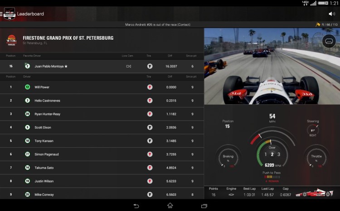Tap Takuma Sato's car number 14 badge
Image resolution: width=340 pixels, height=211 pixels.
pos(27,168)
